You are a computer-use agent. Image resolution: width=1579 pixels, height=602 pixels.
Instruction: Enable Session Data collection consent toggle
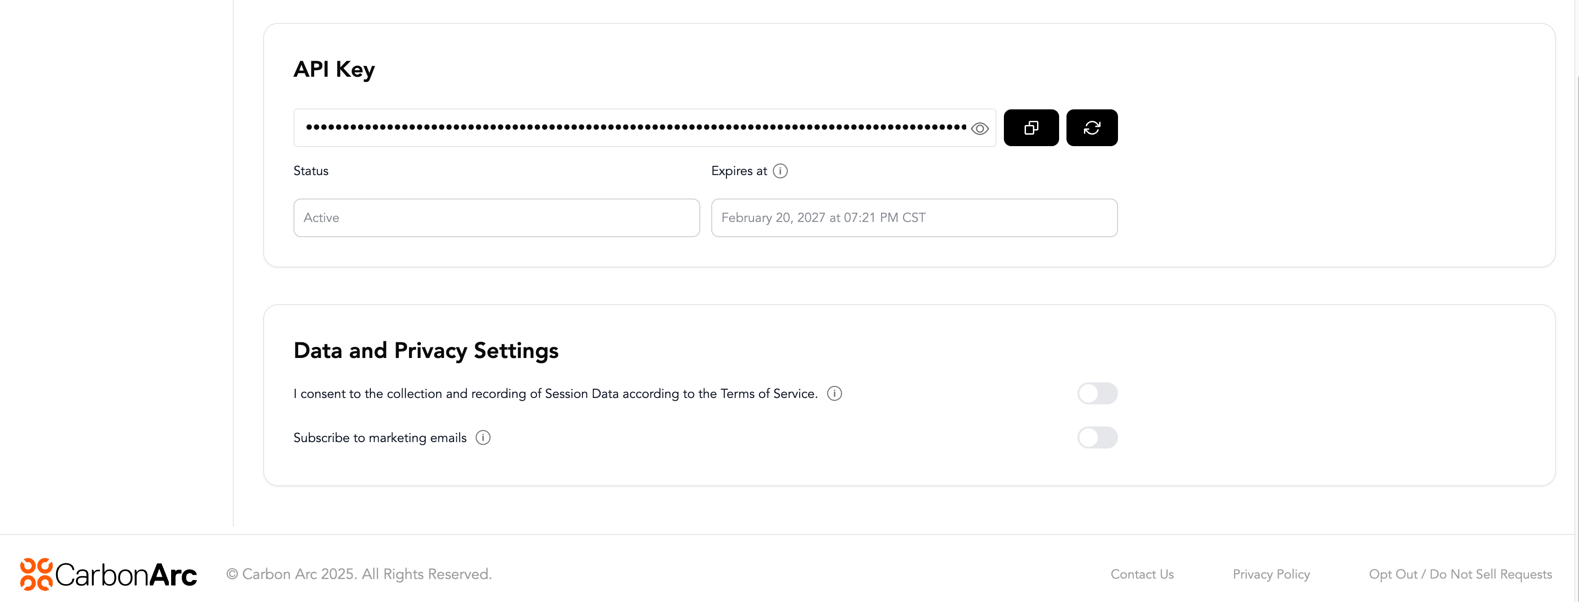tap(1097, 394)
